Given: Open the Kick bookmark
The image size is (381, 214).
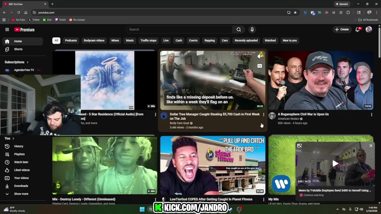Looking at the screenshot, I should (x=47, y=20).
